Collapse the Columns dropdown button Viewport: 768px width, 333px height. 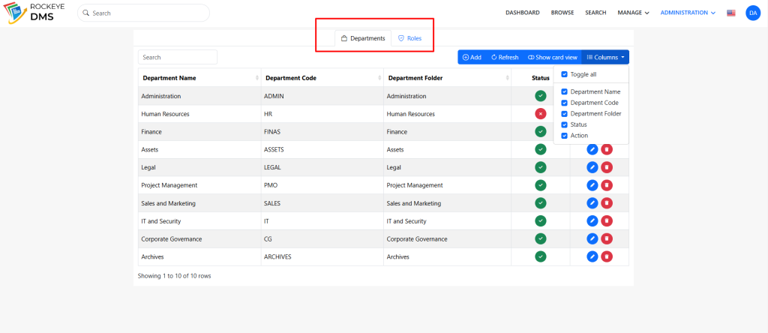(x=605, y=57)
